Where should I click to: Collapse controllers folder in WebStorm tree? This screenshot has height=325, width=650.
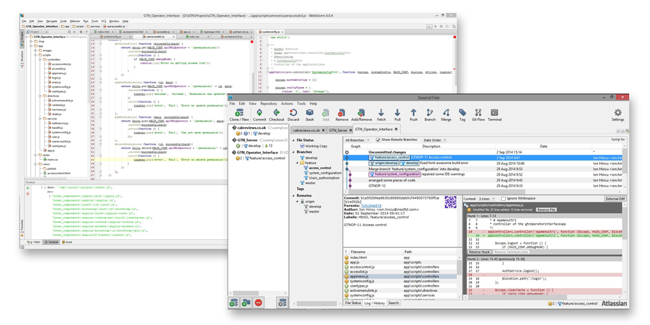[x=40, y=59]
